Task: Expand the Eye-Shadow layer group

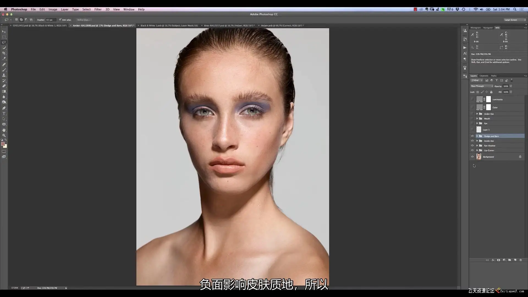Action: [x=477, y=145]
